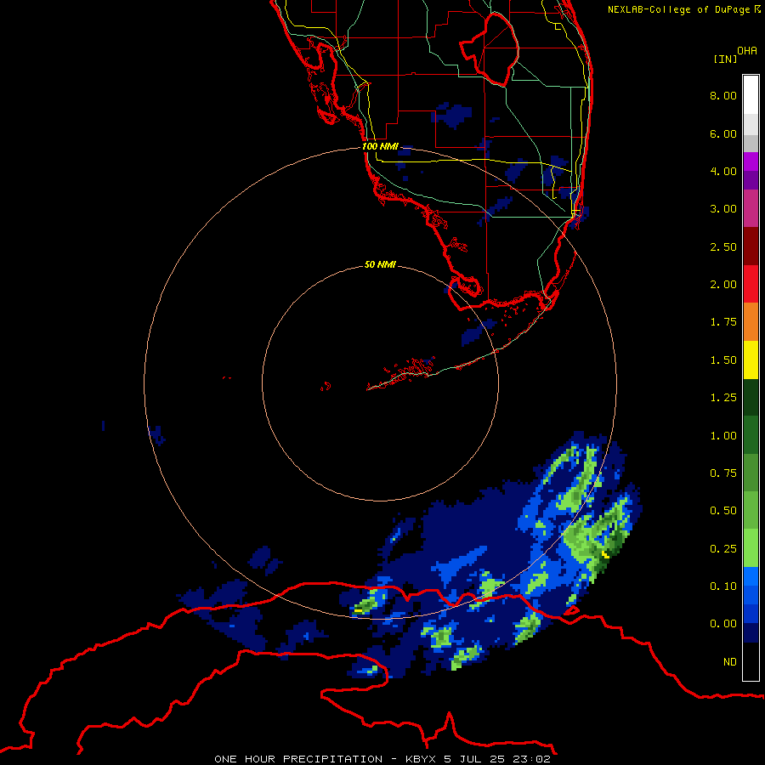Image resolution: width=765 pixels, height=765 pixels.
Task: Pick the dark red swatch beside 2.50
Action: [x=751, y=246]
